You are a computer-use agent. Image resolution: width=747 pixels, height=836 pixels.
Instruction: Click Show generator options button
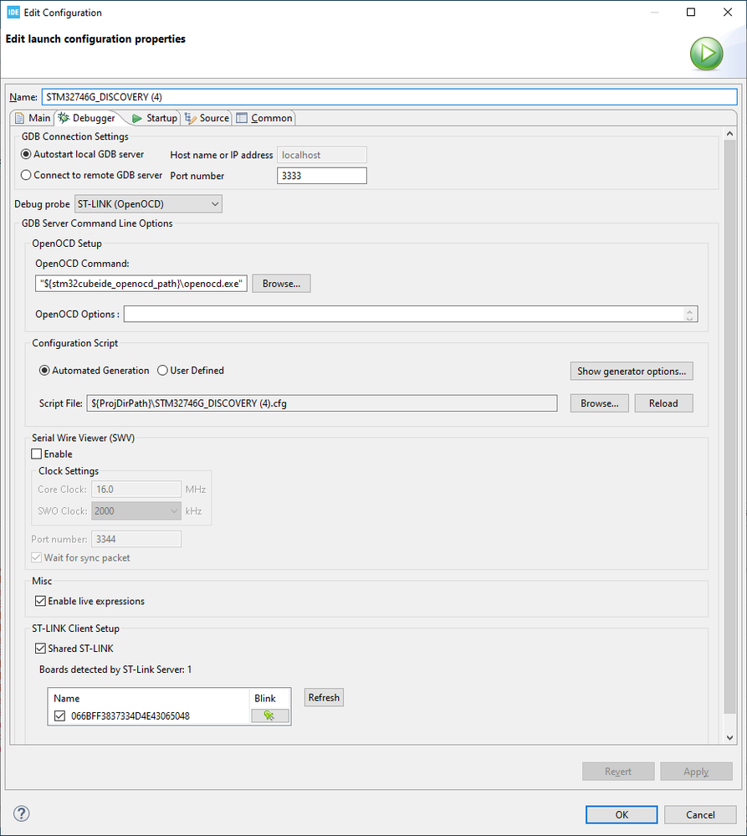click(632, 371)
